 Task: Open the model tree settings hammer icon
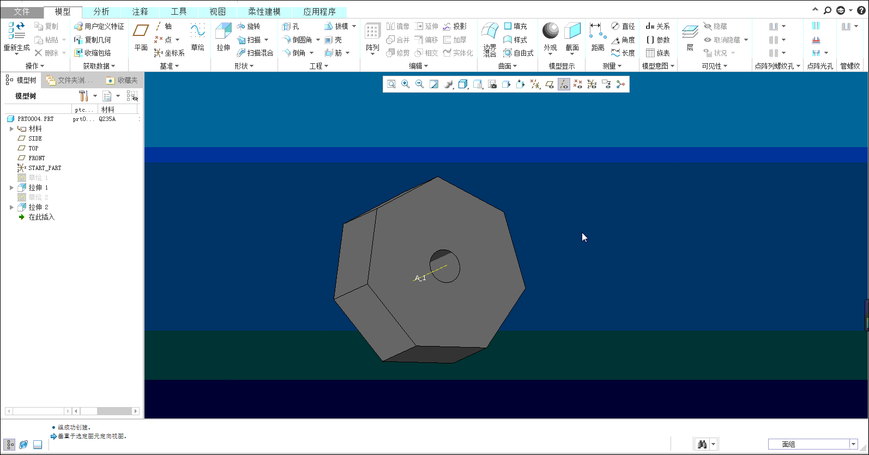[83, 96]
